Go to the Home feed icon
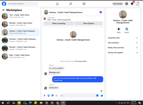Image resolution: width=143 pixels, height=105 pixels. pos(57,4)
